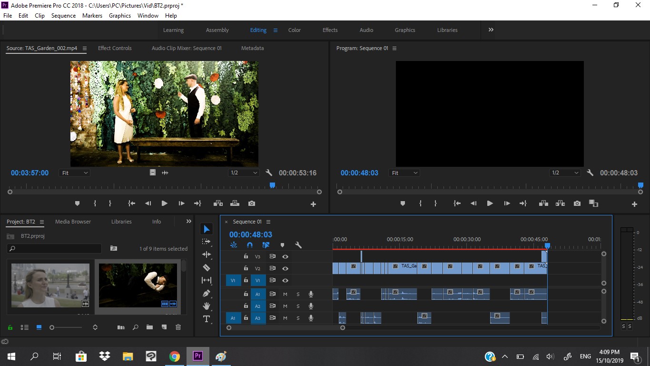Viewport: 650px width, 366px height.
Task: Select the Selection tool arrow
Action: click(x=207, y=229)
